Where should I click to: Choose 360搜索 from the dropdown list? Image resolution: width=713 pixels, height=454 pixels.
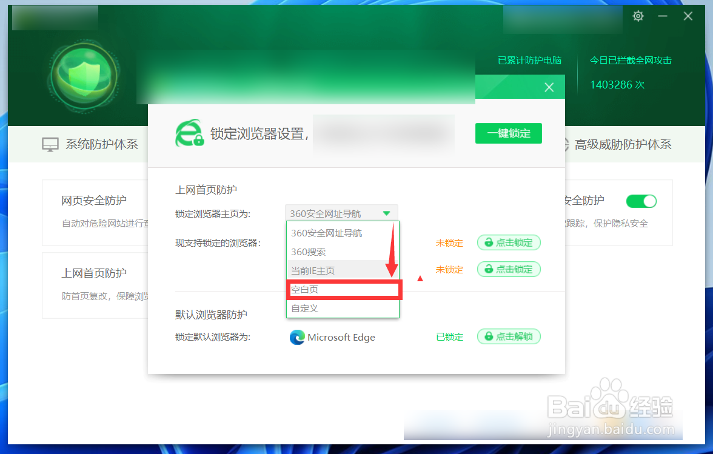(343, 252)
